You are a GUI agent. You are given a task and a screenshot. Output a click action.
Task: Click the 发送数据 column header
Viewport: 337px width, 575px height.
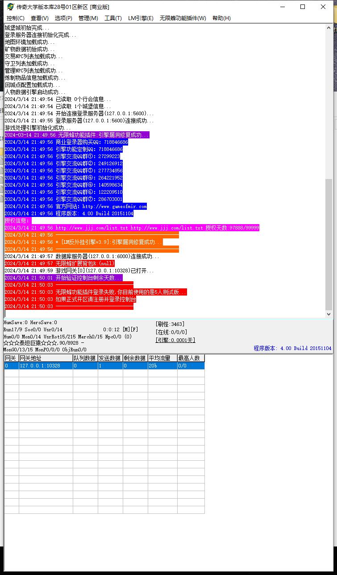[x=110, y=358]
